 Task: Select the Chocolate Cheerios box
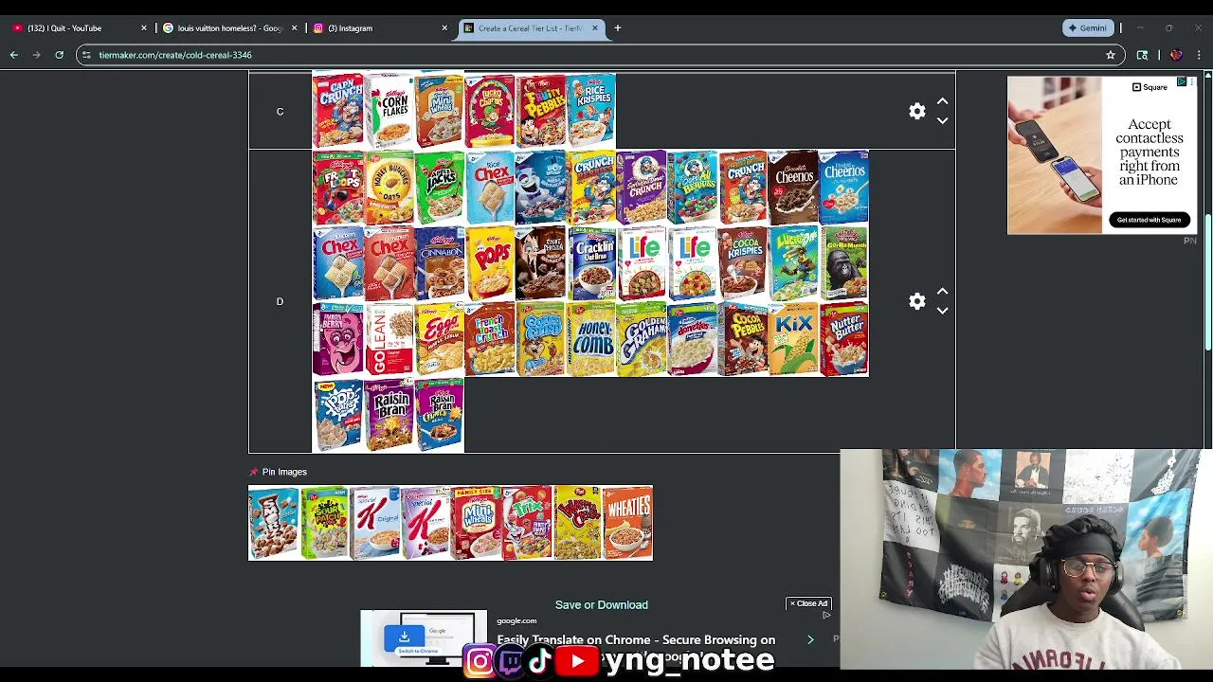pyautogui.click(x=793, y=188)
